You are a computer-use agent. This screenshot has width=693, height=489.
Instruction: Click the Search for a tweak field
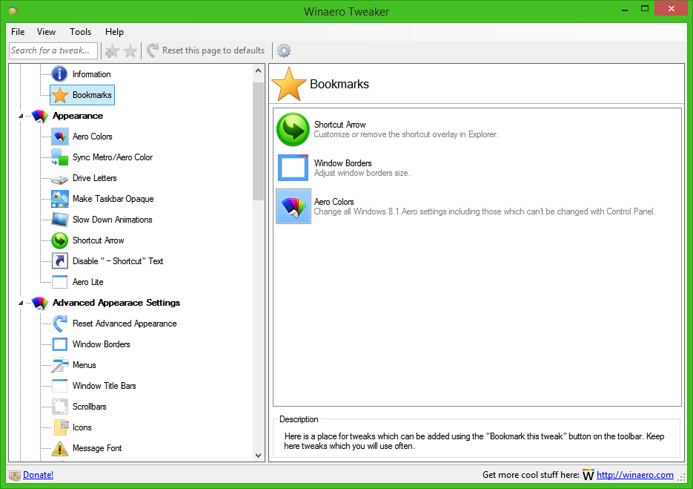coord(53,50)
